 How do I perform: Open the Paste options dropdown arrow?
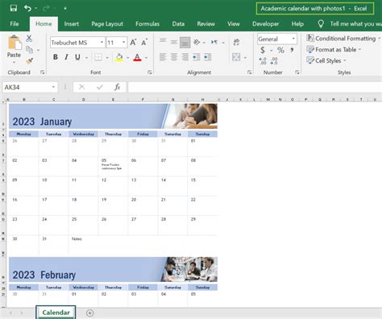(14, 62)
